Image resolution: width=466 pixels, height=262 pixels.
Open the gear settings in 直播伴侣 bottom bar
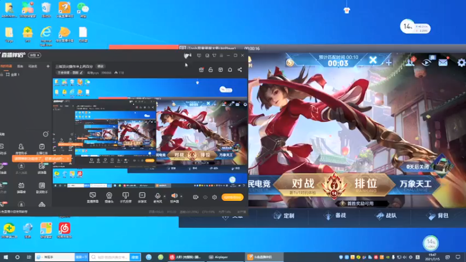tap(214, 197)
